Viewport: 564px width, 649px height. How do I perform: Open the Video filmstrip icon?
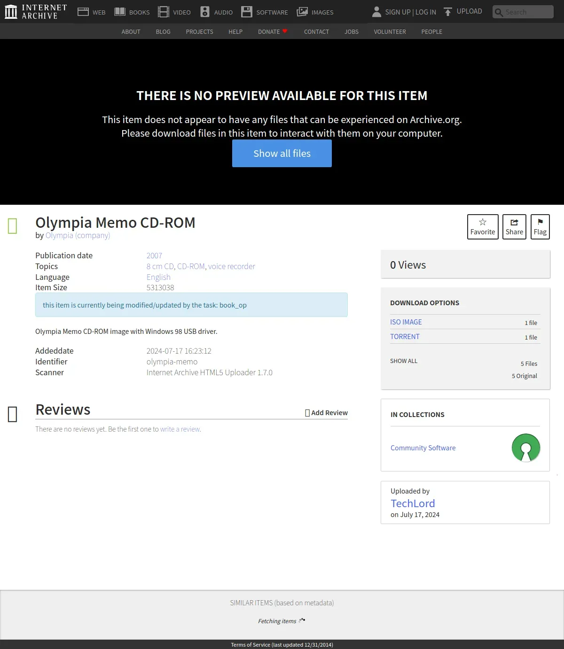[163, 12]
